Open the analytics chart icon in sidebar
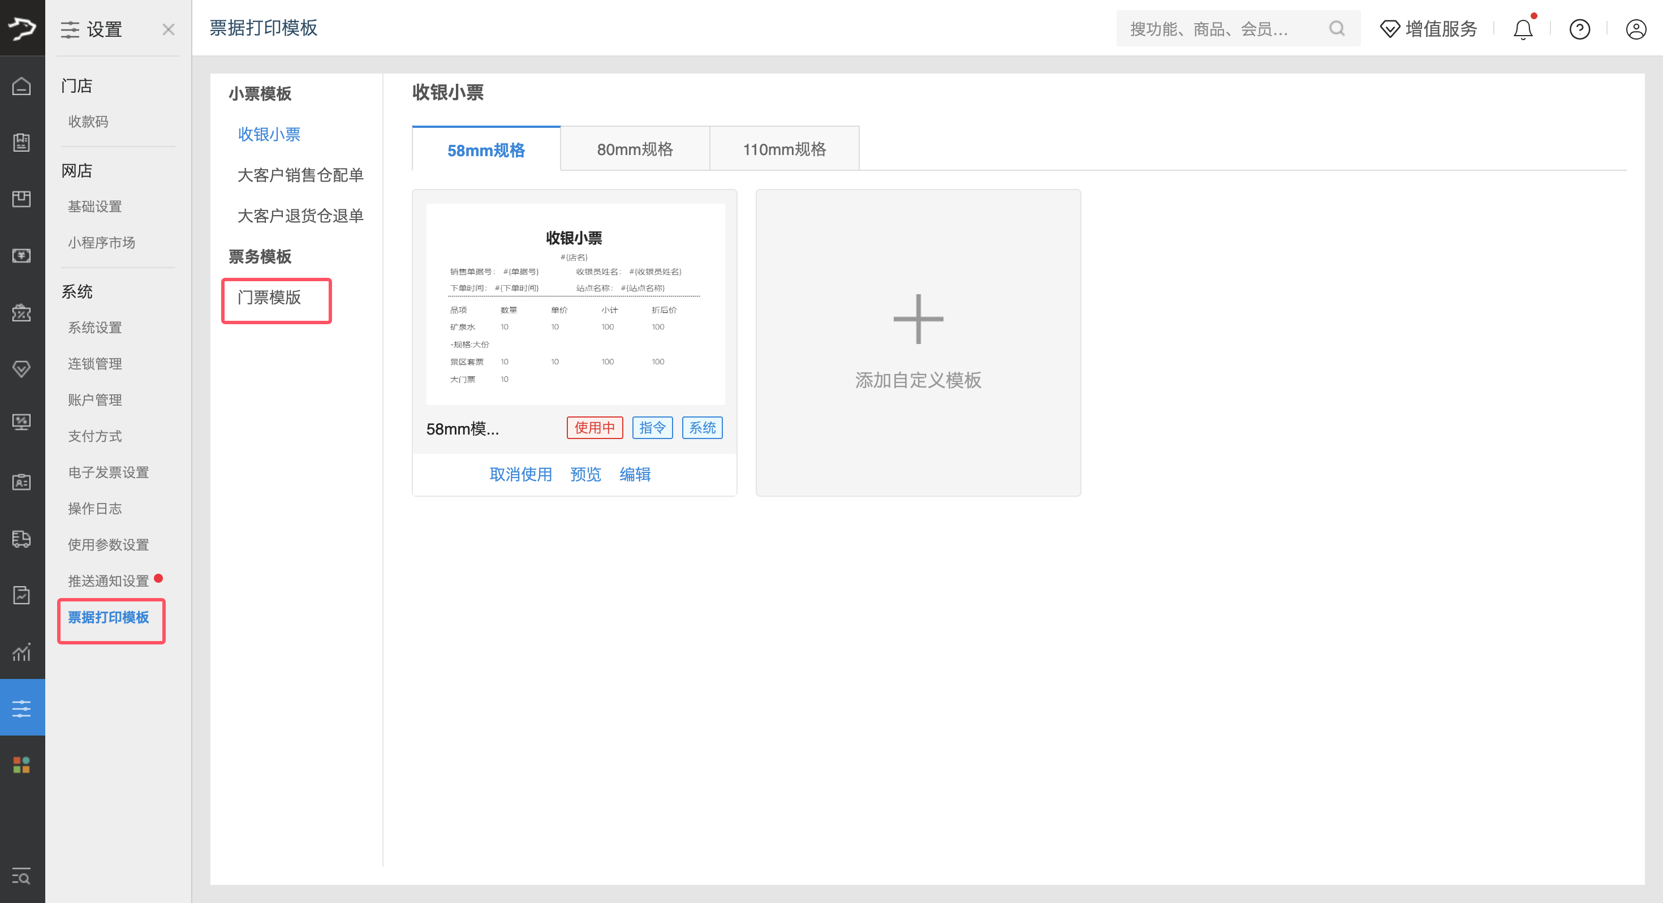The width and height of the screenshot is (1663, 903). 22,653
